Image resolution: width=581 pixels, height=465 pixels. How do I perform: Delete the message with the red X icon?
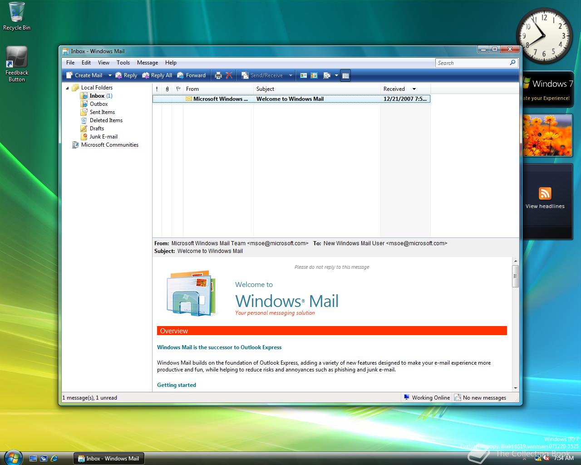[x=229, y=75]
